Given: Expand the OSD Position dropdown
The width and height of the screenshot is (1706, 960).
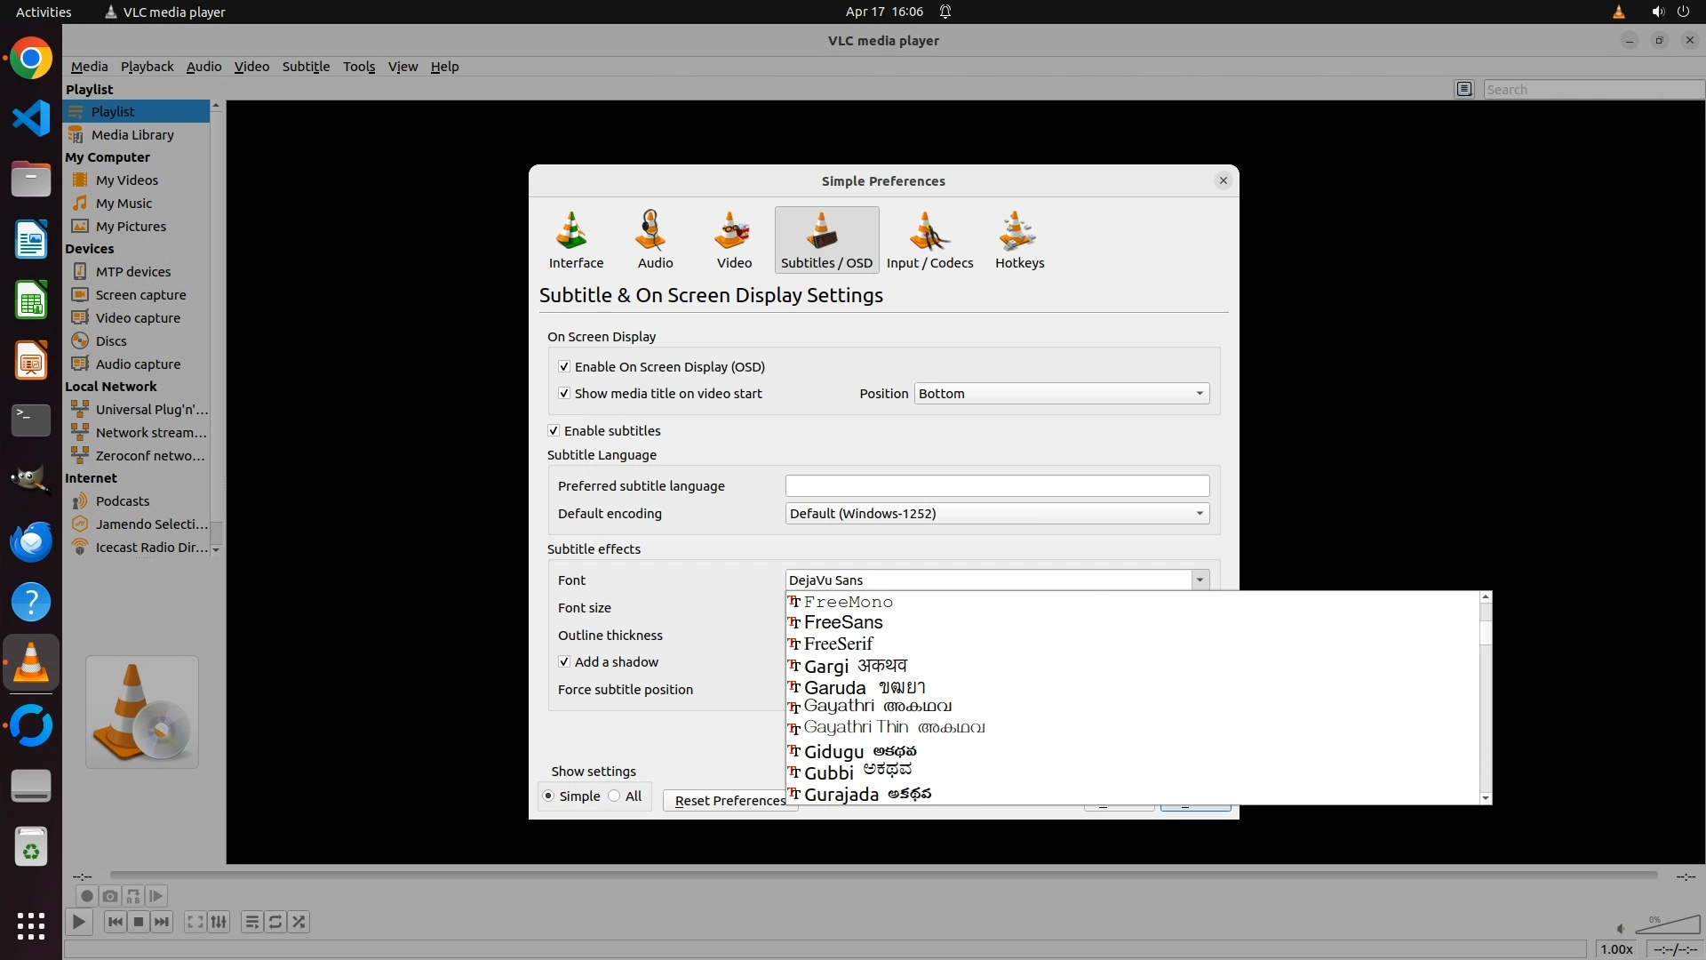Looking at the screenshot, I should (x=1062, y=393).
